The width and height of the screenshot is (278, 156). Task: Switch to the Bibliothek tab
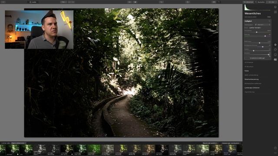(x=248, y=2)
